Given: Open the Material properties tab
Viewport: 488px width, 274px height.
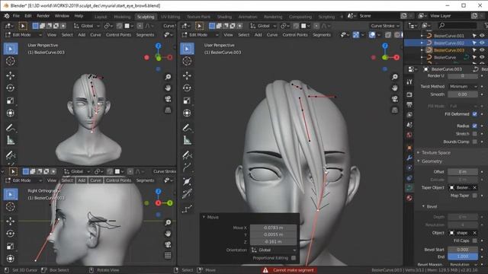Looking at the screenshot, I should click(409, 198).
